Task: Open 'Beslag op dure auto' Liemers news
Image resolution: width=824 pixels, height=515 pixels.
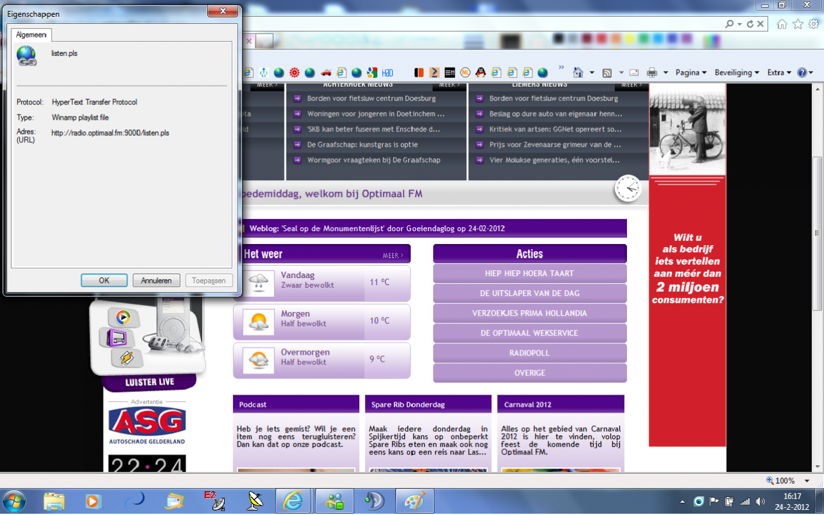Action: pos(556,114)
